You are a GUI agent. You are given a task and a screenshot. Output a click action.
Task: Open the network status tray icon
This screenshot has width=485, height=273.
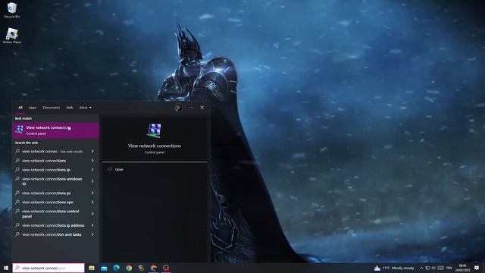427,268
